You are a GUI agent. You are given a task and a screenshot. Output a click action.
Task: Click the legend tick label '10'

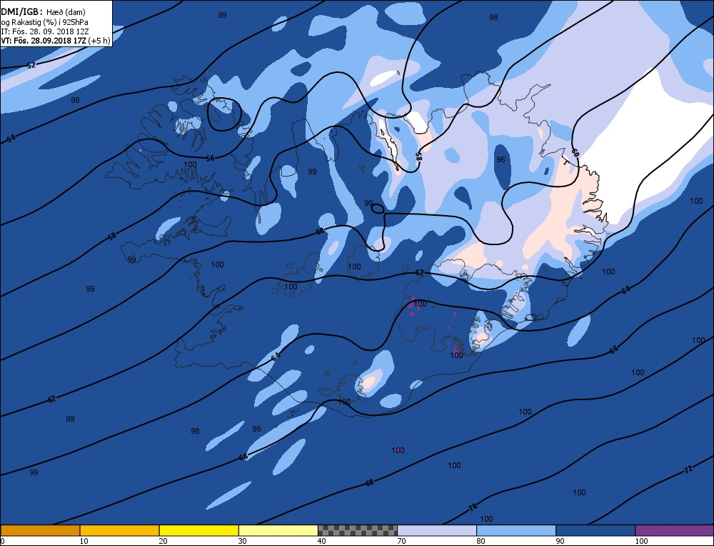click(x=84, y=541)
